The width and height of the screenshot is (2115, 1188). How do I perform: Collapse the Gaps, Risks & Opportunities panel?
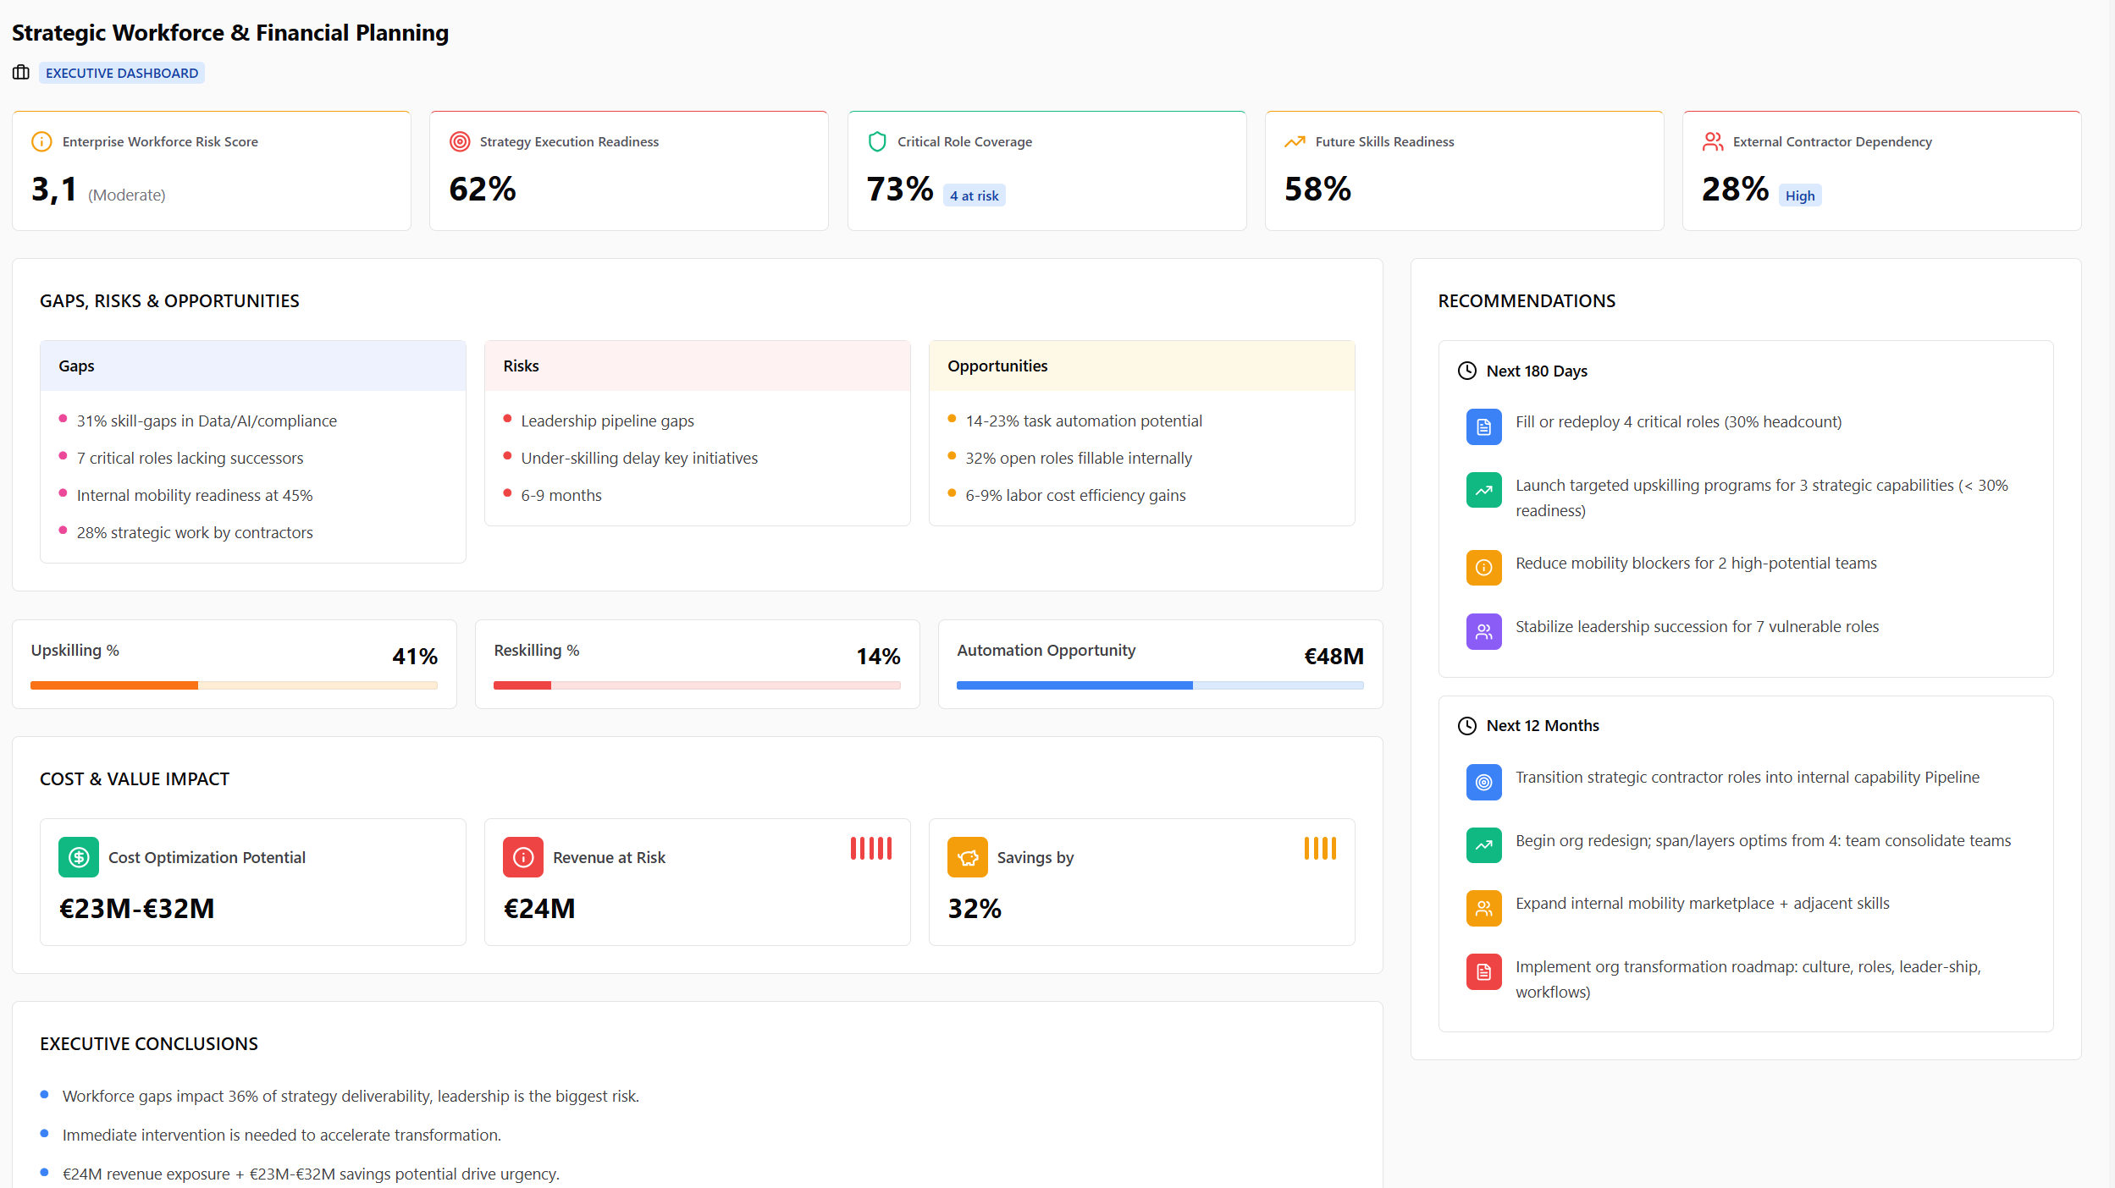(x=168, y=300)
